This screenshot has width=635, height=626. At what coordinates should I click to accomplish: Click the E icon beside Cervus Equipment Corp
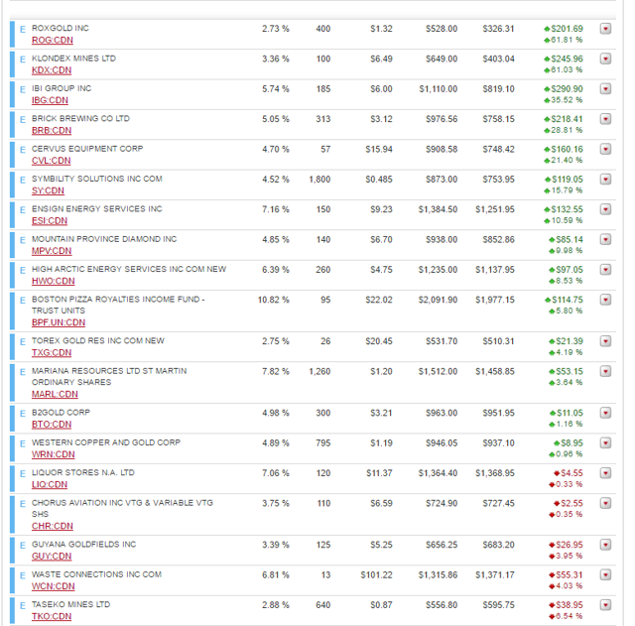coord(23,150)
